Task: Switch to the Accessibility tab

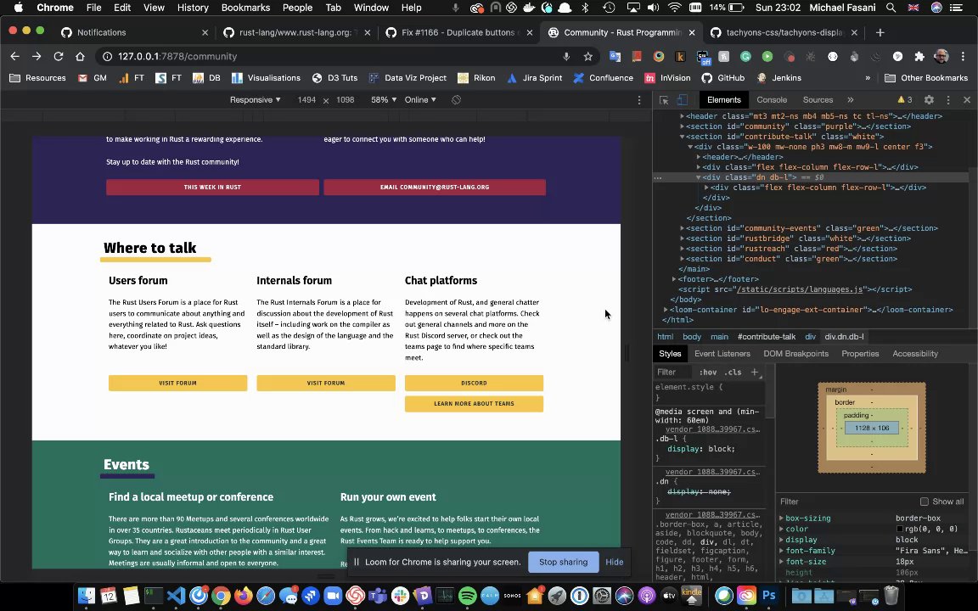Action: pyautogui.click(x=915, y=354)
